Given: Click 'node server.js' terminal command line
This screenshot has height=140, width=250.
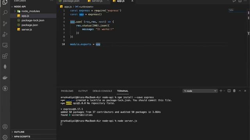Looking at the screenshot, I should point(127,121).
